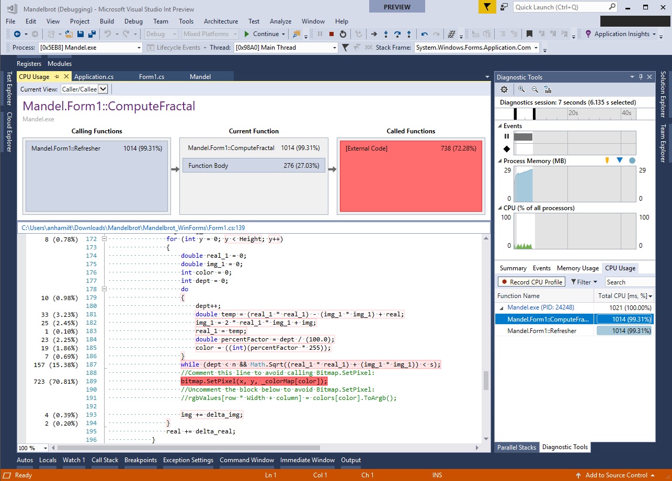Viewport: 672px width, 481px height.
Task: Open the Current View Caller/Callee dropdown
Action: coord(84,89)
